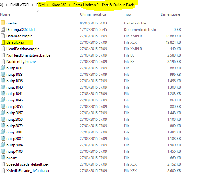Click the name HeadPosition.xmplr
Viewport: 206px width, 186px height.
pos(22,49)
